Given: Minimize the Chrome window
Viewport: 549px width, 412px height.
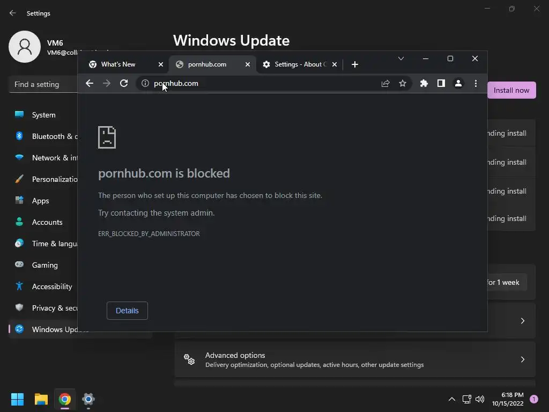Looking at the screenshot, I should [x=426, y=58].
